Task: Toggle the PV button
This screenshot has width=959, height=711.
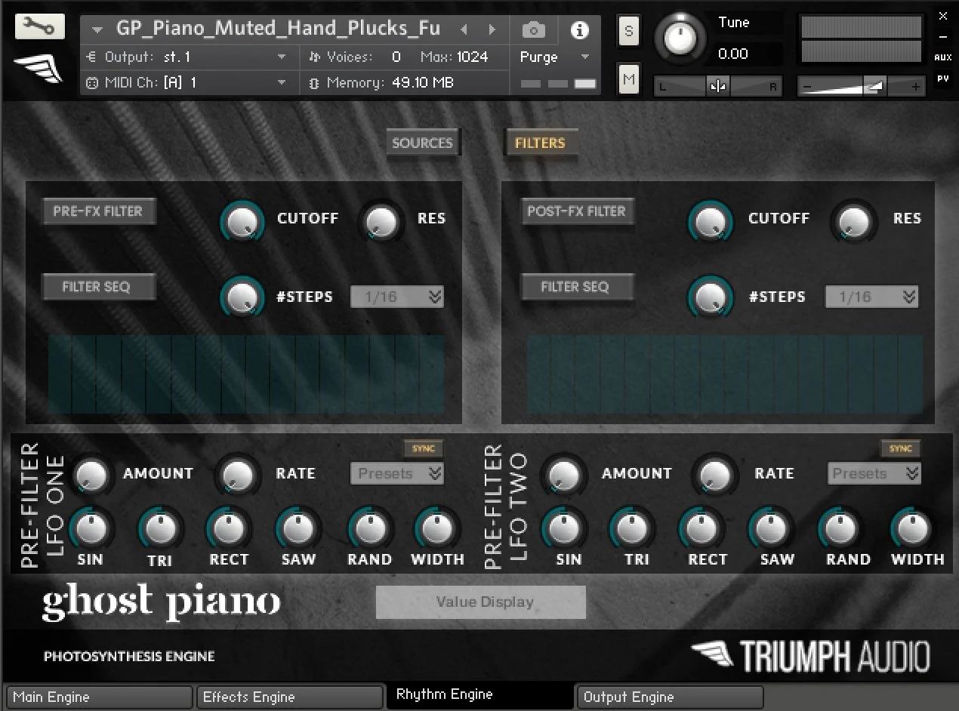Action: (x=943, y=78)
